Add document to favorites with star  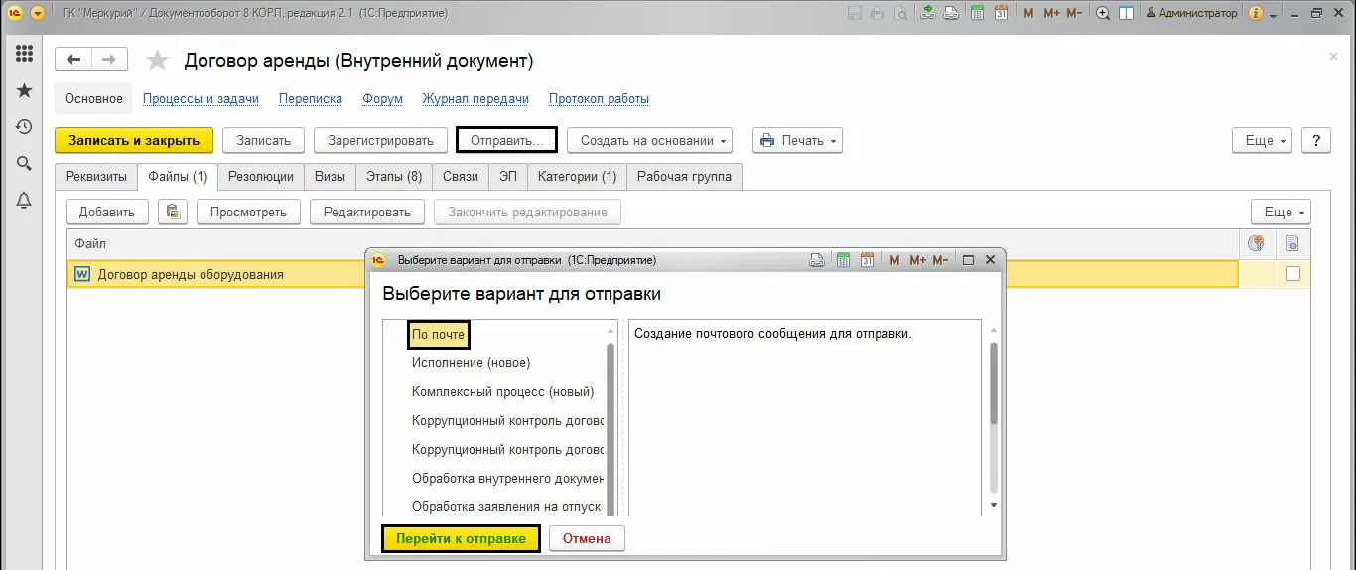coord(157,61)
